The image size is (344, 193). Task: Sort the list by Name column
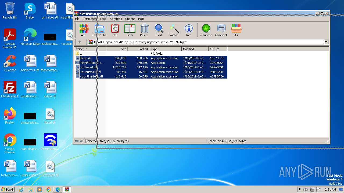click(90, 49)
